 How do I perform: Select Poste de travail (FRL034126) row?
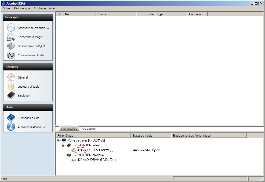[86, 140]
